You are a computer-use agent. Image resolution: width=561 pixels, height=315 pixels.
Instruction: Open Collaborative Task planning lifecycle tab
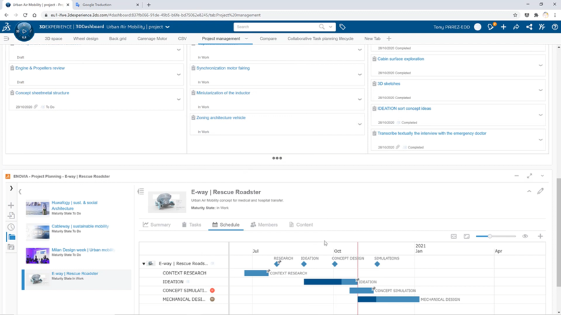320,38
